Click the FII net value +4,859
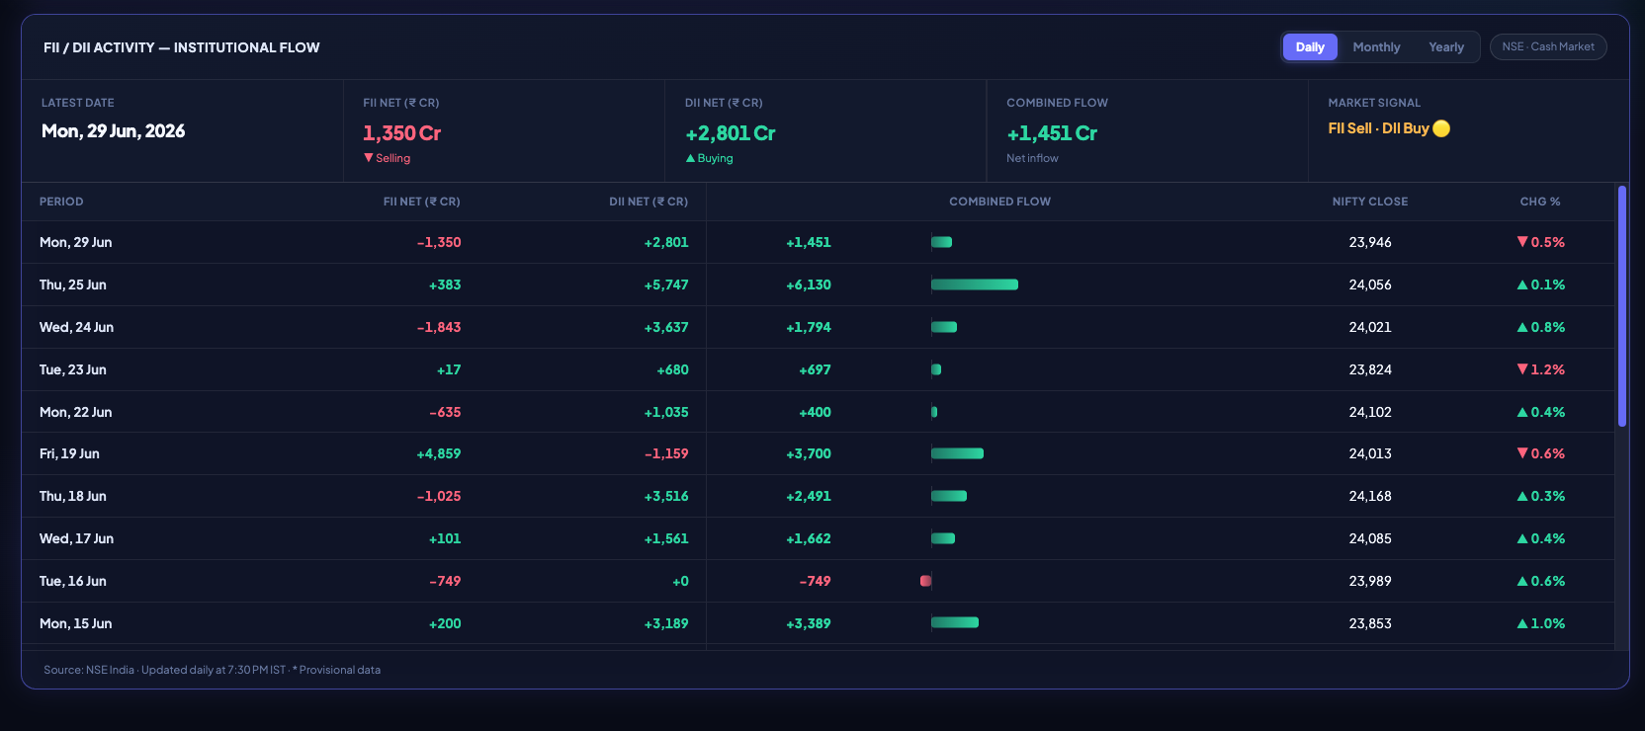 [439, 453]
